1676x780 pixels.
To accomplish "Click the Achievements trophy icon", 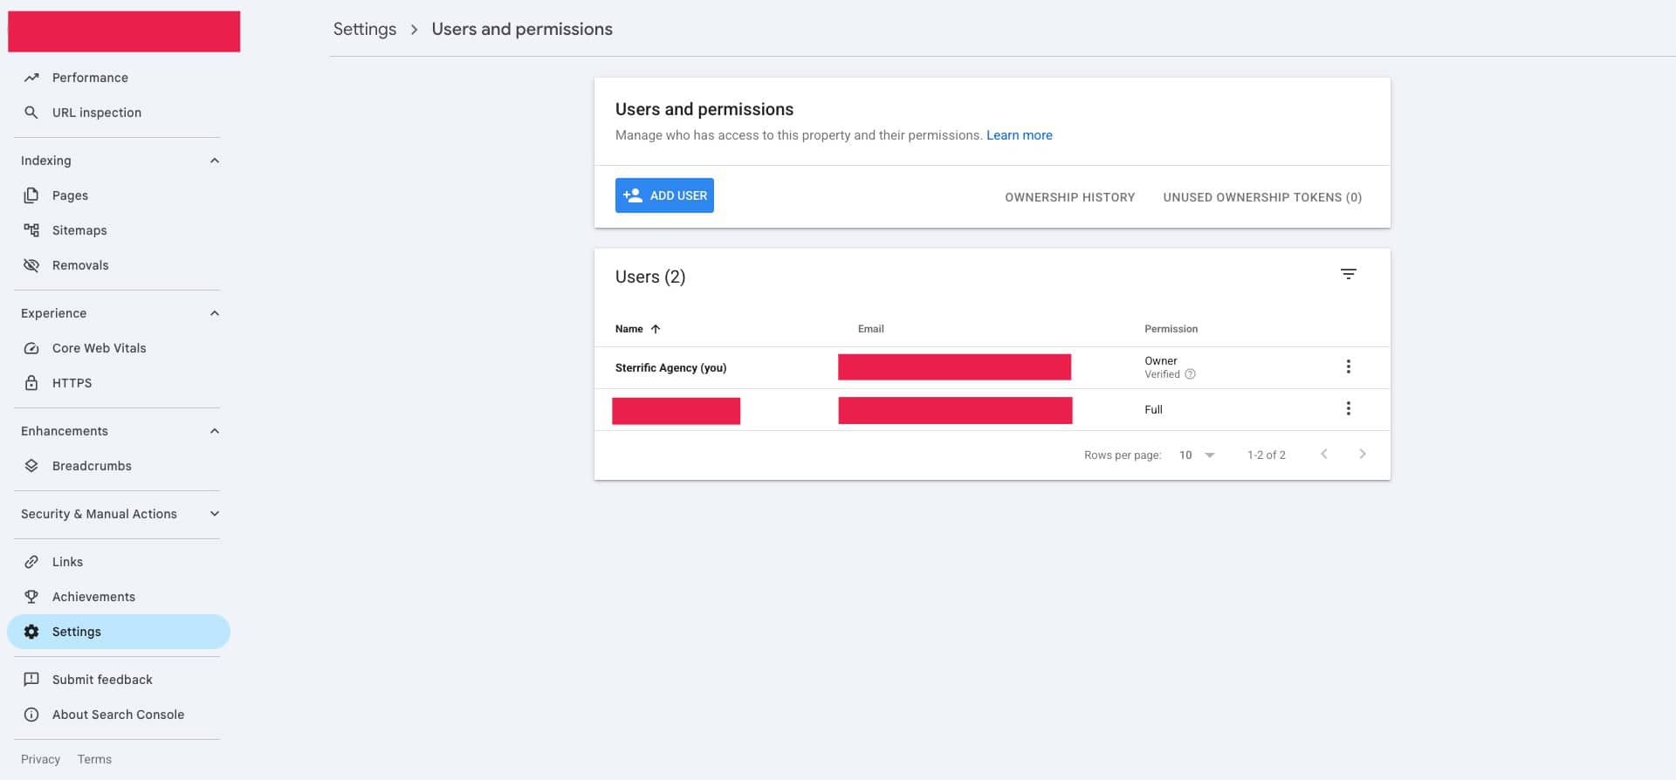I will (x=31, y=597).
